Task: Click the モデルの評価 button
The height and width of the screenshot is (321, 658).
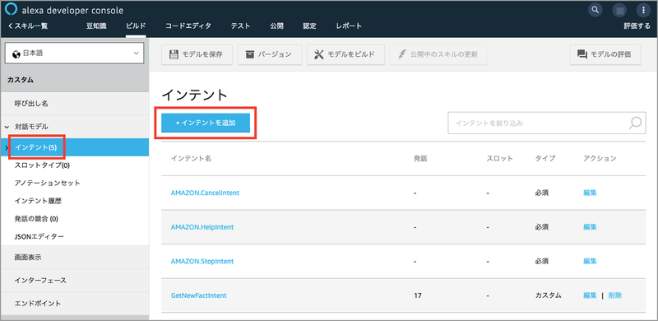Action: (605, 54)
